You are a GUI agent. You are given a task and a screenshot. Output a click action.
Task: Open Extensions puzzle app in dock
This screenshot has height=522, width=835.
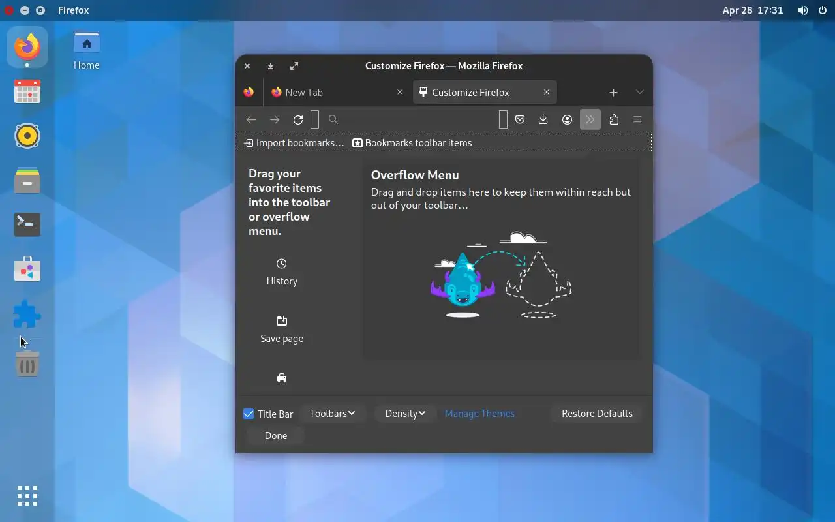tap(27, 314)
